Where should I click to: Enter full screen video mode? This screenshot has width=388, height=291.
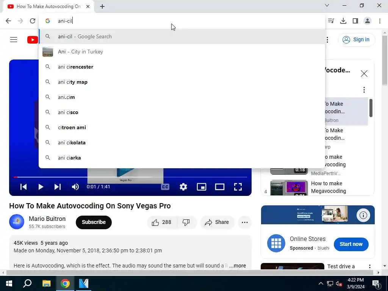(238, 187)
